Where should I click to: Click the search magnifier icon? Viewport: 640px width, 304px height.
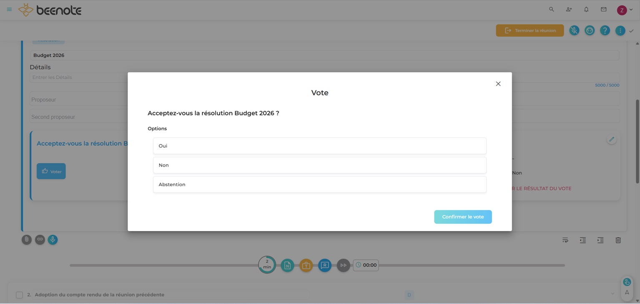click(x=551, y=10)
